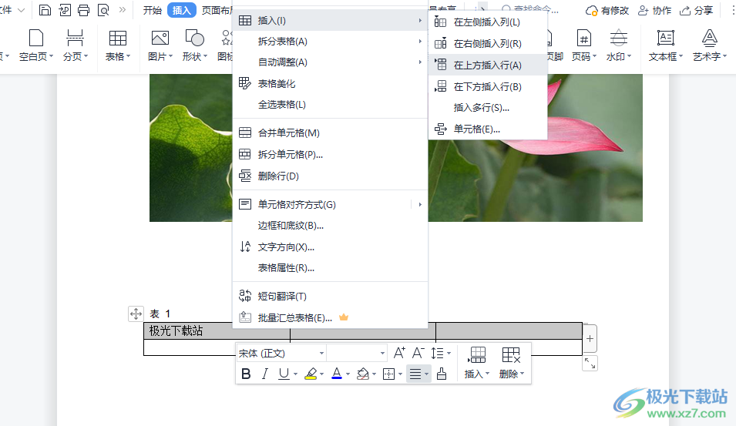The image size is (736, 426).
Task: Choose 在左侧插入列(L) submenu item
Action: [488, 22]
